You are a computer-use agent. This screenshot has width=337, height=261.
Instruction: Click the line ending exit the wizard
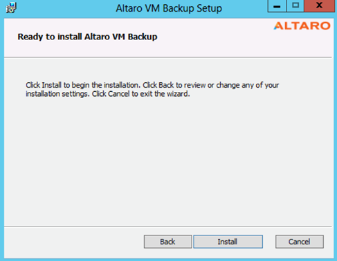click(x=108, y=94)
